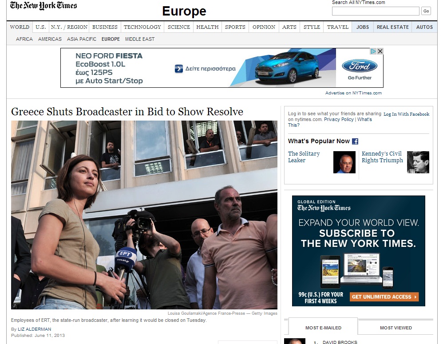Click Log In With Facebook
Screen dimensions: 443x344
[x=406, y=114]
